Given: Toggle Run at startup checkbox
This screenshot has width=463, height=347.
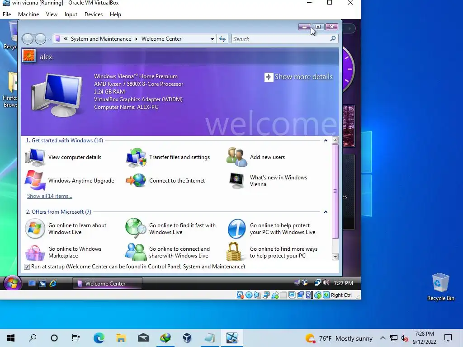Looking at the screenshot, I should [27, 267].
